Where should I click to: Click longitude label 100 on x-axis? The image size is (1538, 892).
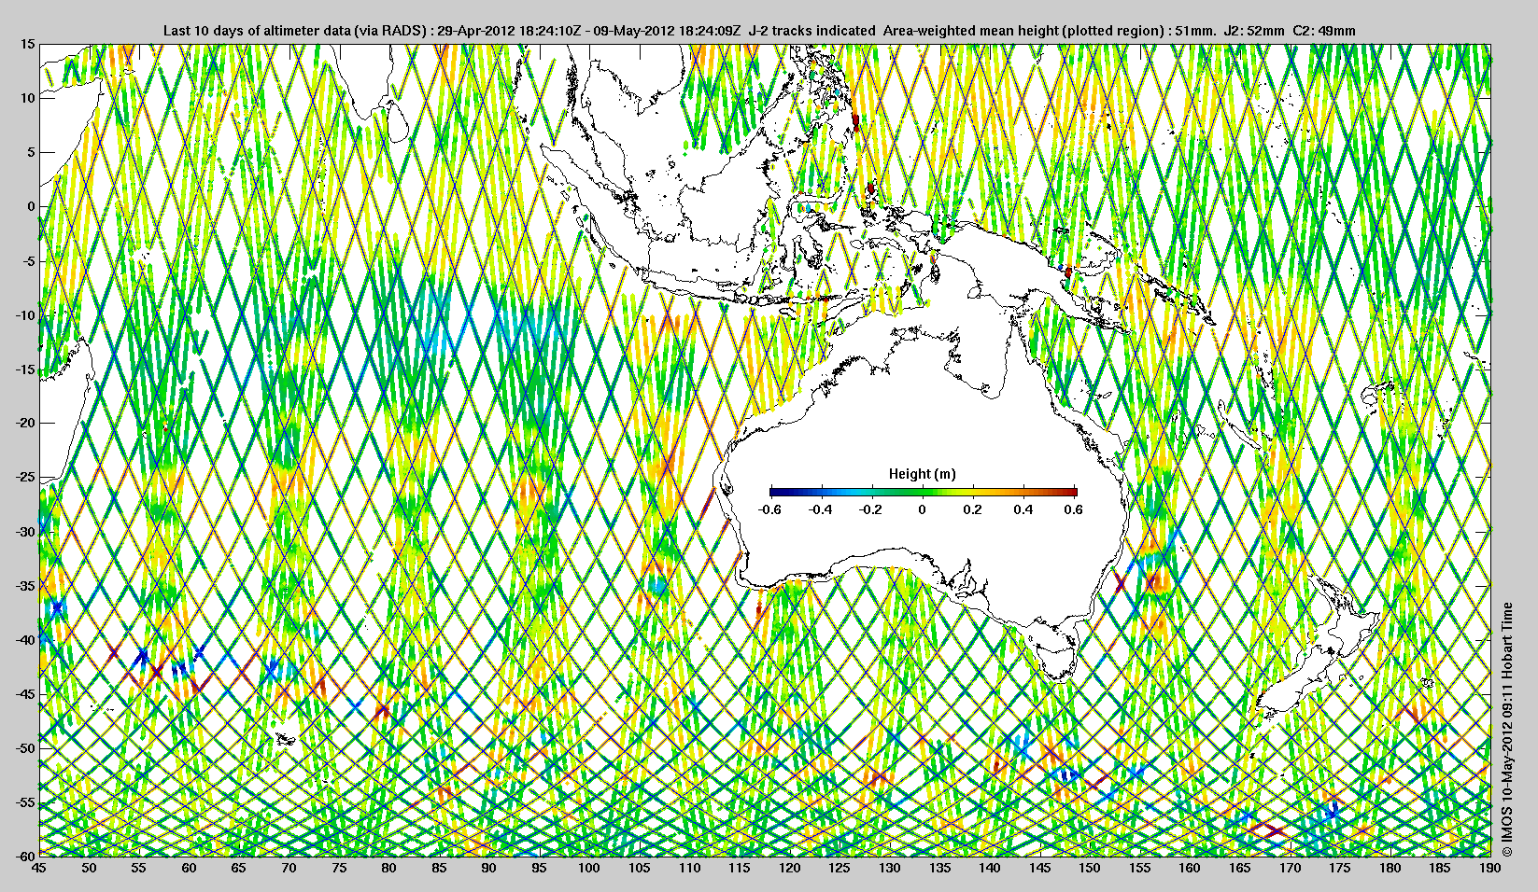pos(588,868)
